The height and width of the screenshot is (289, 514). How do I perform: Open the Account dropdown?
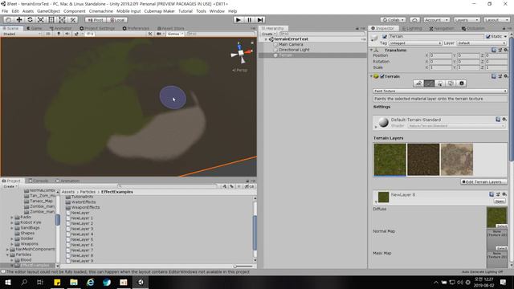(436, 20)
